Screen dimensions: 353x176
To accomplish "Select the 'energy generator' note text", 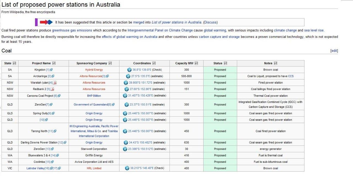I will click(271, 149).
